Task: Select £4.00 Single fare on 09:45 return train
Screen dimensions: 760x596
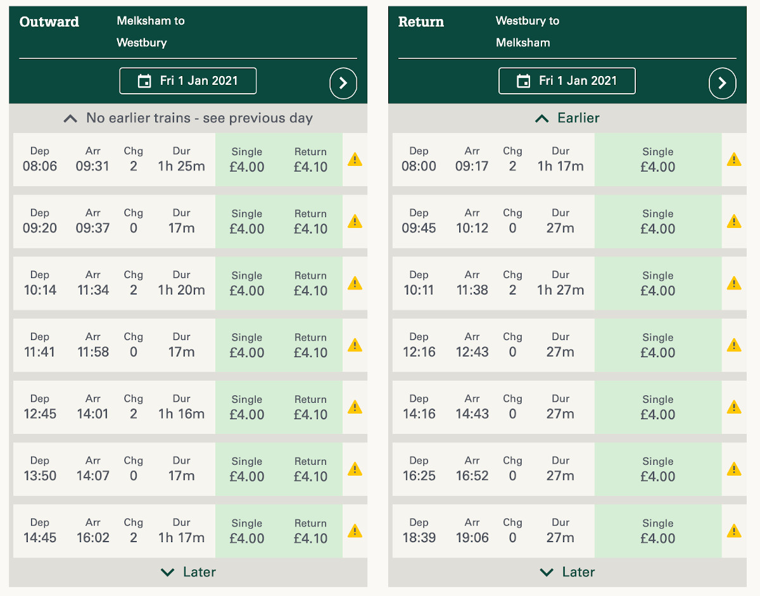Action: 657,222
